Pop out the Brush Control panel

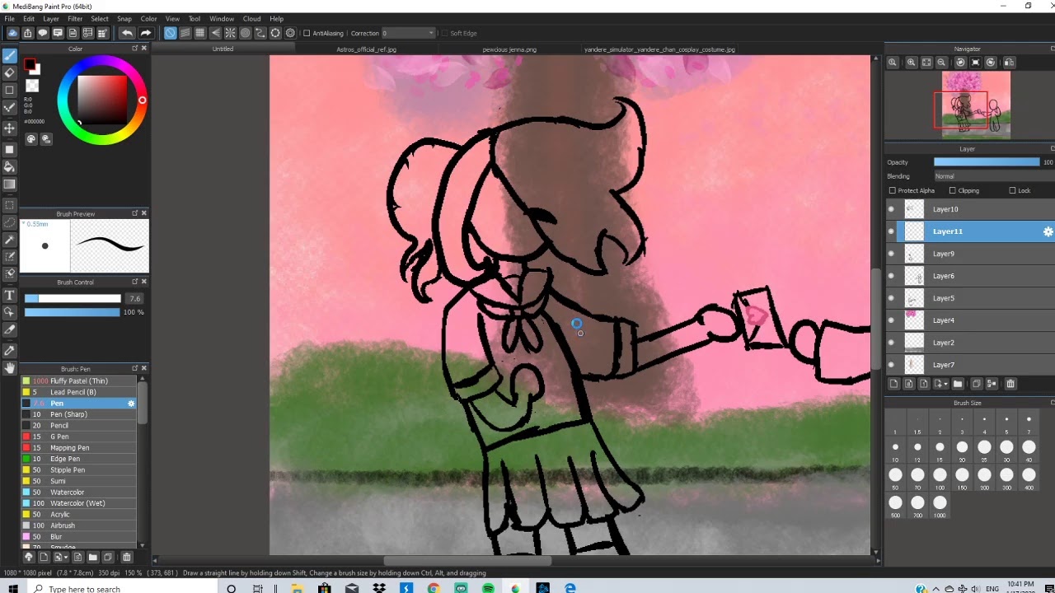[x=135, y=282]
